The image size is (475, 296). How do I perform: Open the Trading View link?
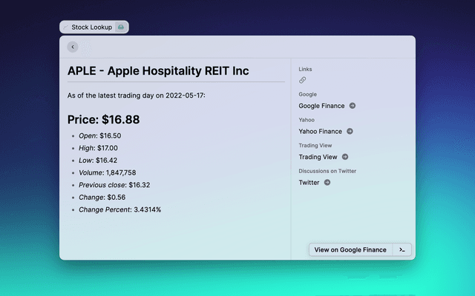coord(318,157)
